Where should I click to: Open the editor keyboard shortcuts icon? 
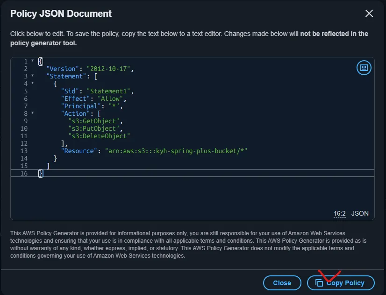pos(364,68)
